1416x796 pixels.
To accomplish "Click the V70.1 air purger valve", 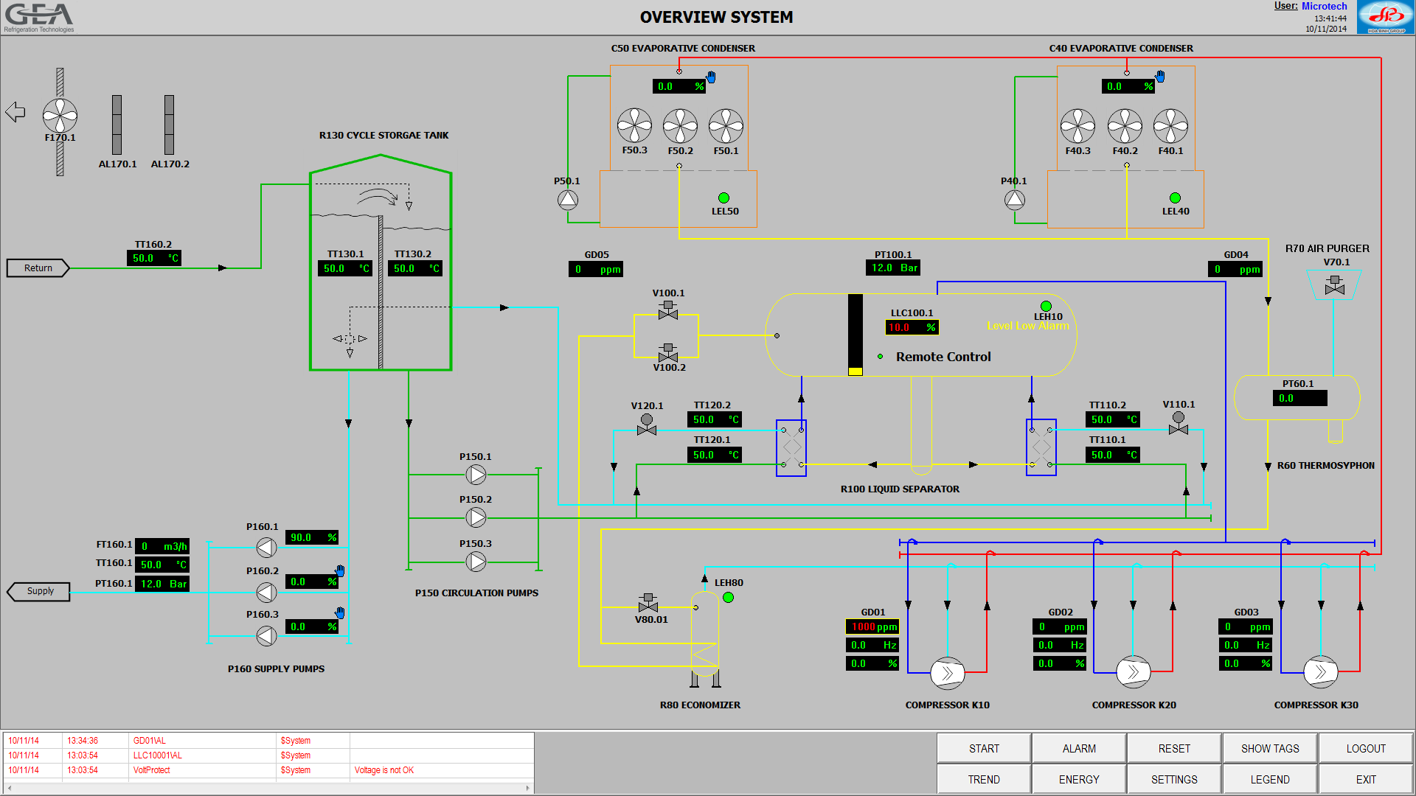I will coord(1334,285).
